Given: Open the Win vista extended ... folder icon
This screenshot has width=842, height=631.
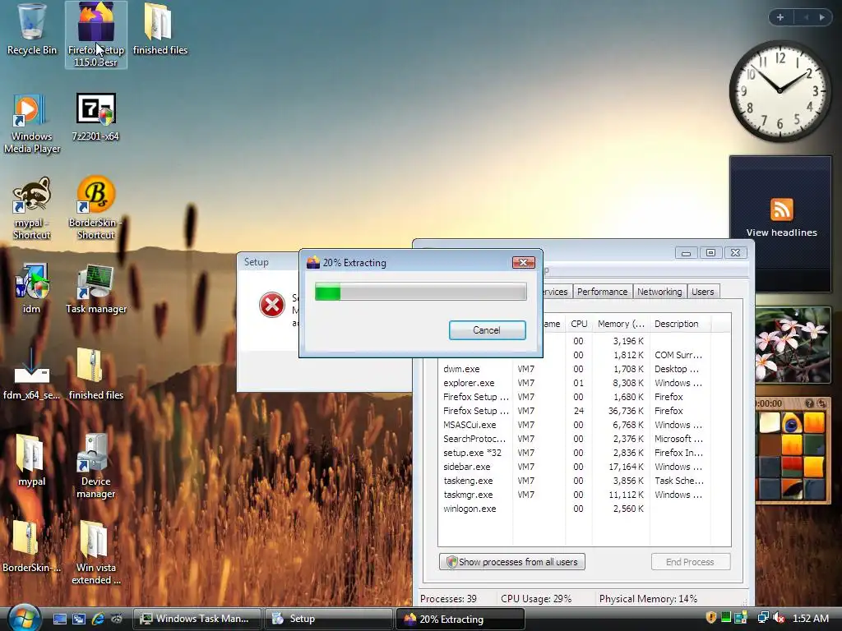Looking at the screenshot, I should [x=95, y=553].
